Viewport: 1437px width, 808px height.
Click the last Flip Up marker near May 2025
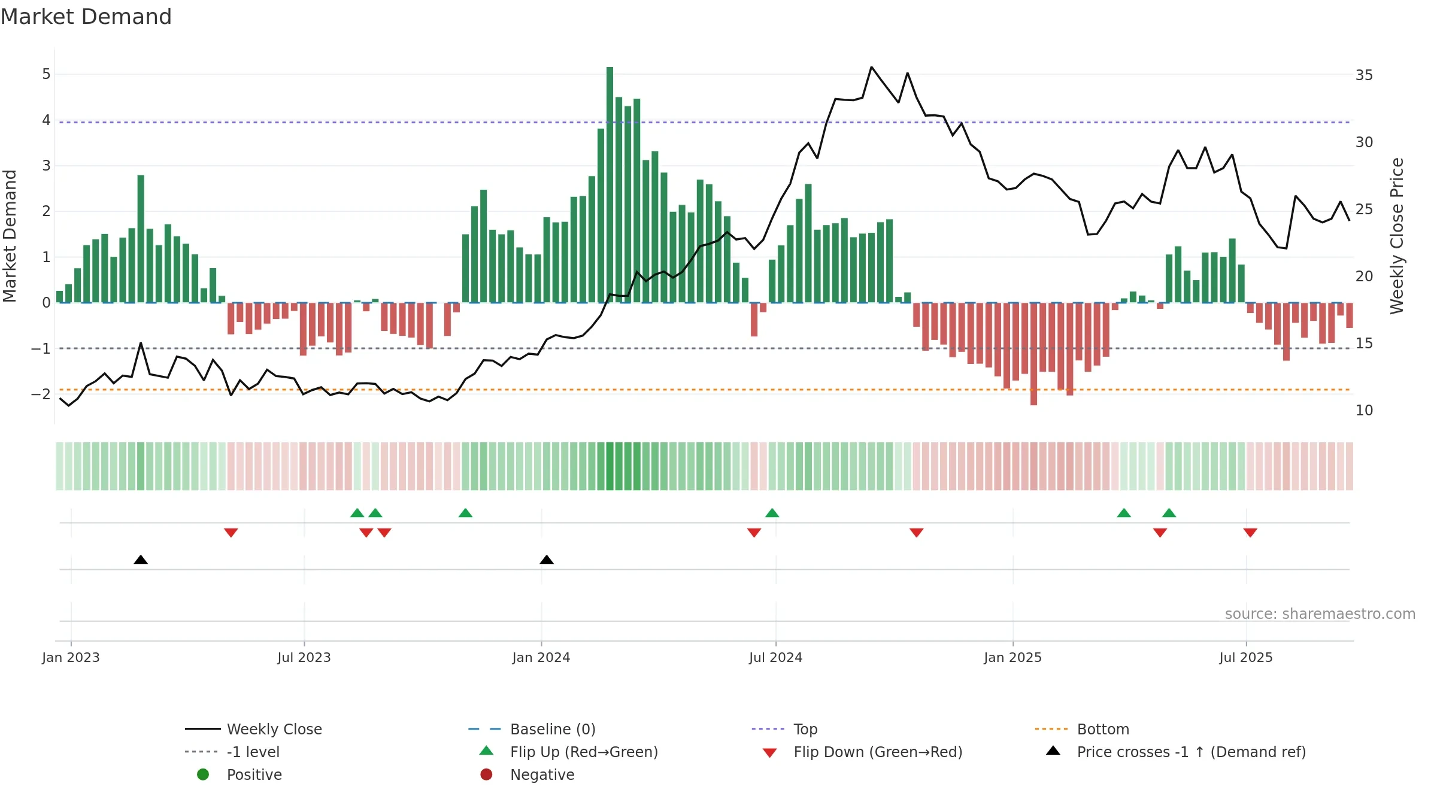click(x=1169, y=513)
